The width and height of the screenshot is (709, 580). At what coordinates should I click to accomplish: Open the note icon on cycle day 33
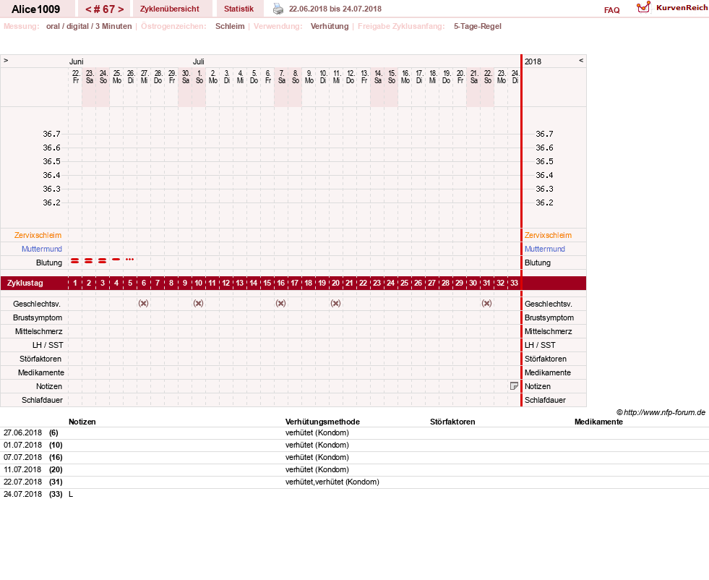514,386
